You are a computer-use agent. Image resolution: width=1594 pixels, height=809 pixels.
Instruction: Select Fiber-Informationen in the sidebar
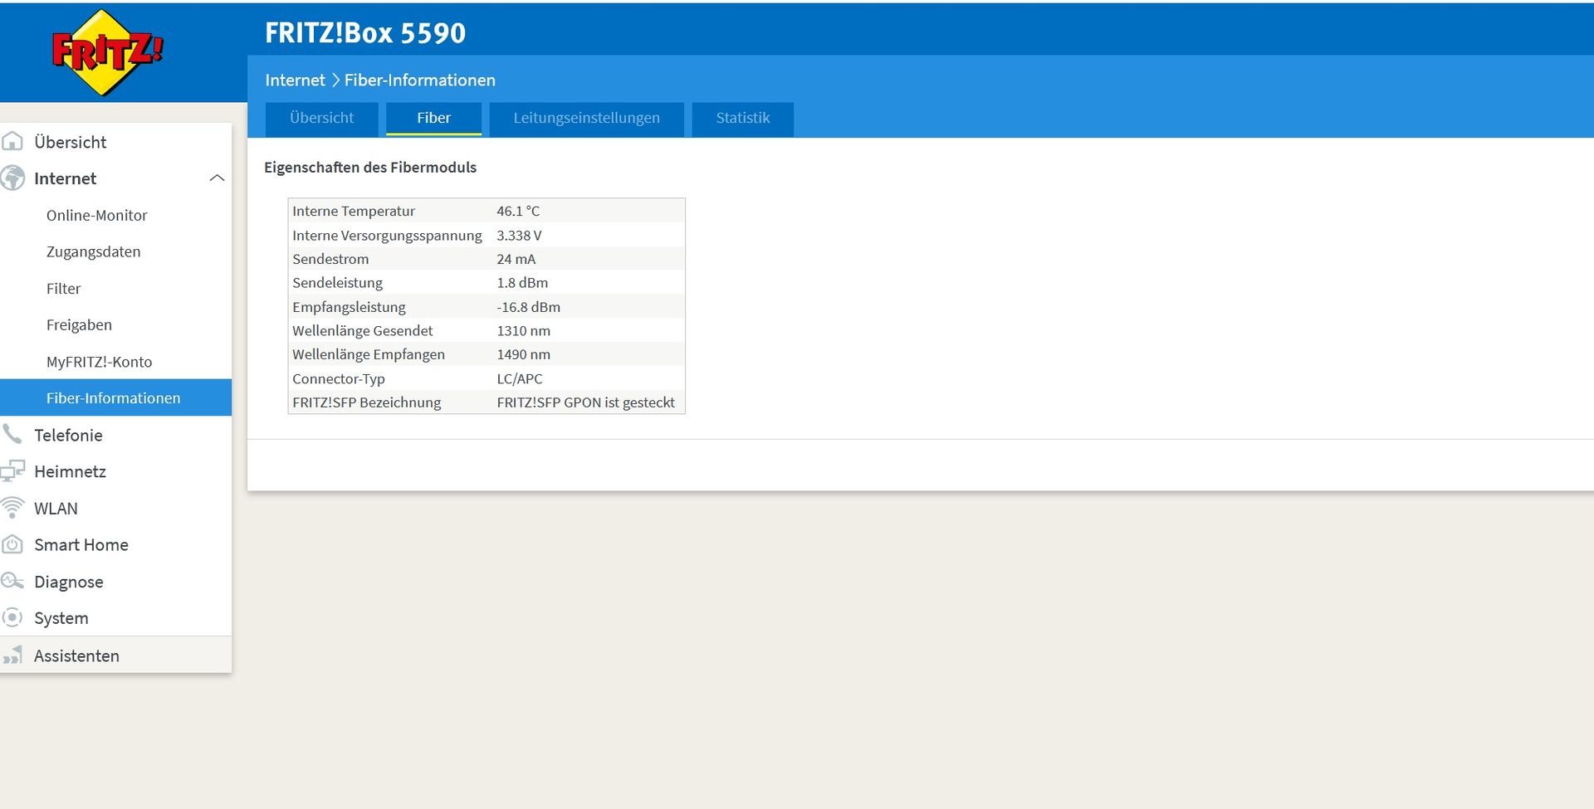click(115, 397)
